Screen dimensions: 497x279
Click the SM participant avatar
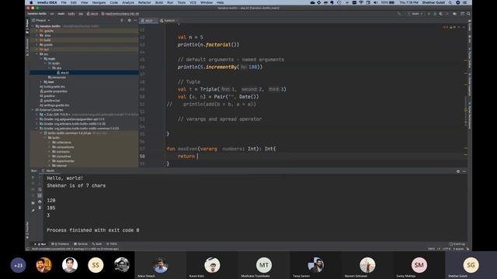pos(419,265)
